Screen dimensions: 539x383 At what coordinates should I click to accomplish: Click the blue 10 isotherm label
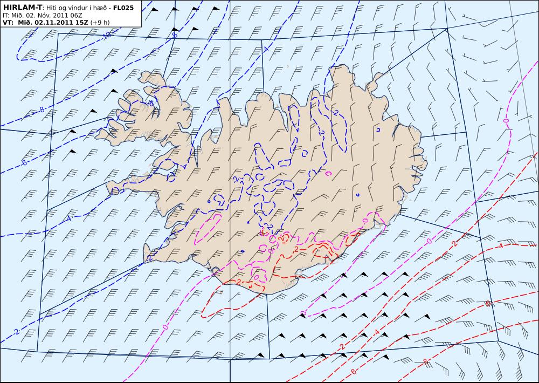coord(108,35)
